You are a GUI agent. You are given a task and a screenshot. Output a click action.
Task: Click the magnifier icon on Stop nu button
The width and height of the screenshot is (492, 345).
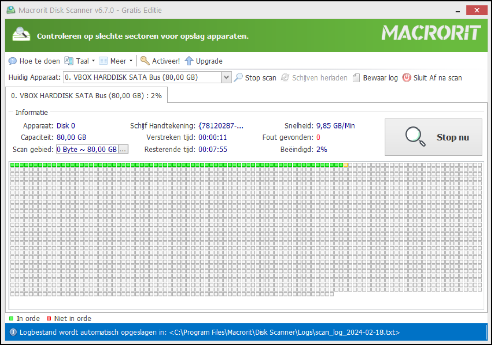click(415, 136)
